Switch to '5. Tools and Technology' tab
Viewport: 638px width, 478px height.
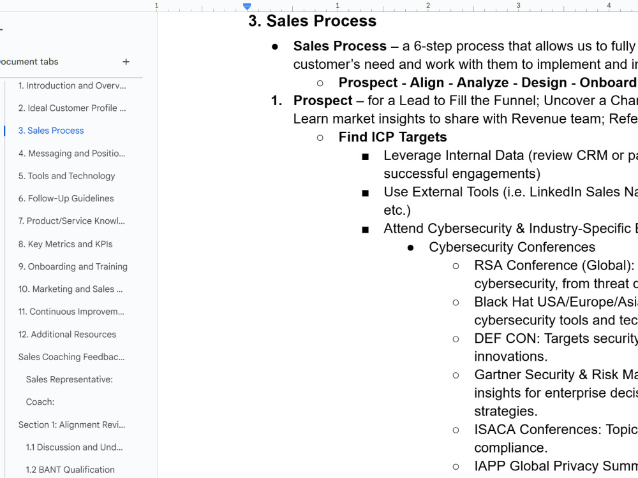67,176
